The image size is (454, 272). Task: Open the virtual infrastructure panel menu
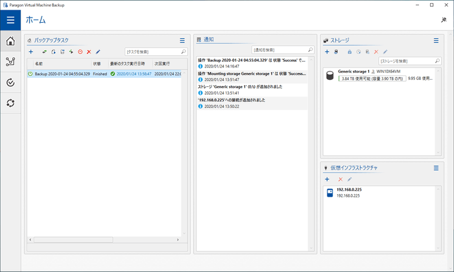coord(436,168)
